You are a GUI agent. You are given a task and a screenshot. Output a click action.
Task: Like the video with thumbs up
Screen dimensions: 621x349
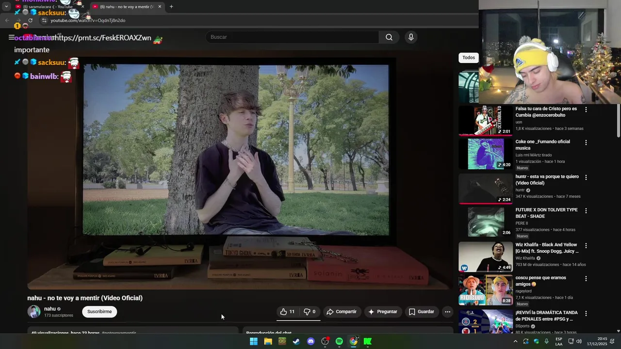[288, 312]
